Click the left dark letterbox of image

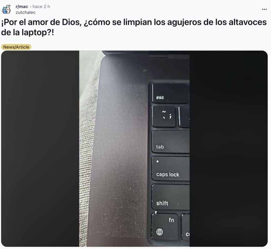click(40, 149)
